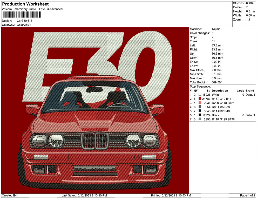Click the White color swatch in stop sequence
The width and height of the screenshot is (257, 198).
(x=200, y=95)
